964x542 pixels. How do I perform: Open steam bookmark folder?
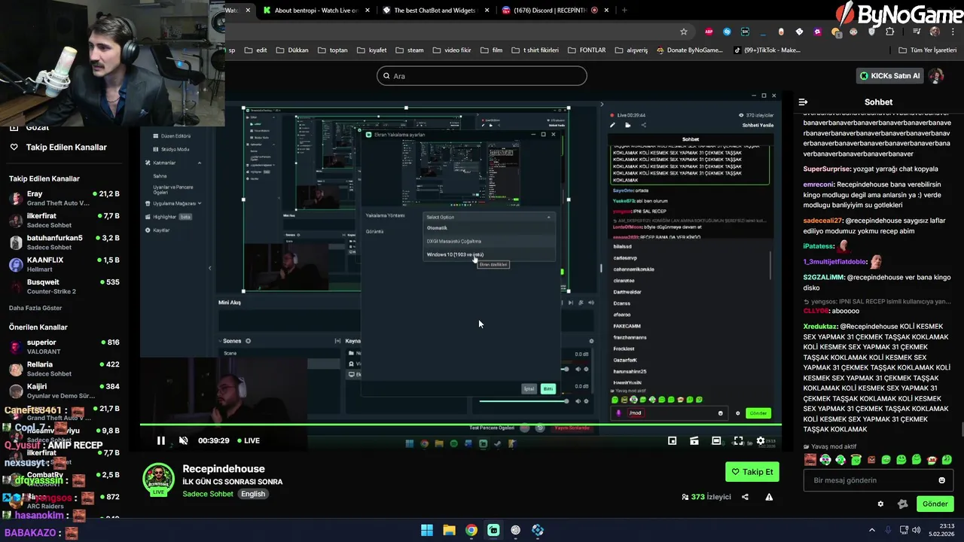tap(410, 50)
